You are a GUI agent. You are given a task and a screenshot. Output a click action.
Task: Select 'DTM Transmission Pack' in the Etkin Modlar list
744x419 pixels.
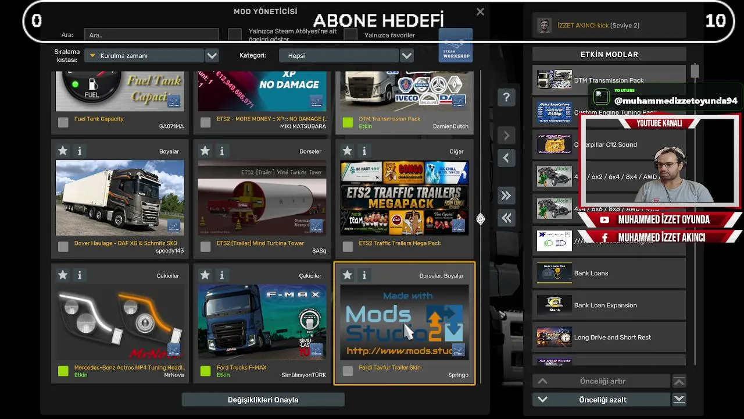click(609, 80)
